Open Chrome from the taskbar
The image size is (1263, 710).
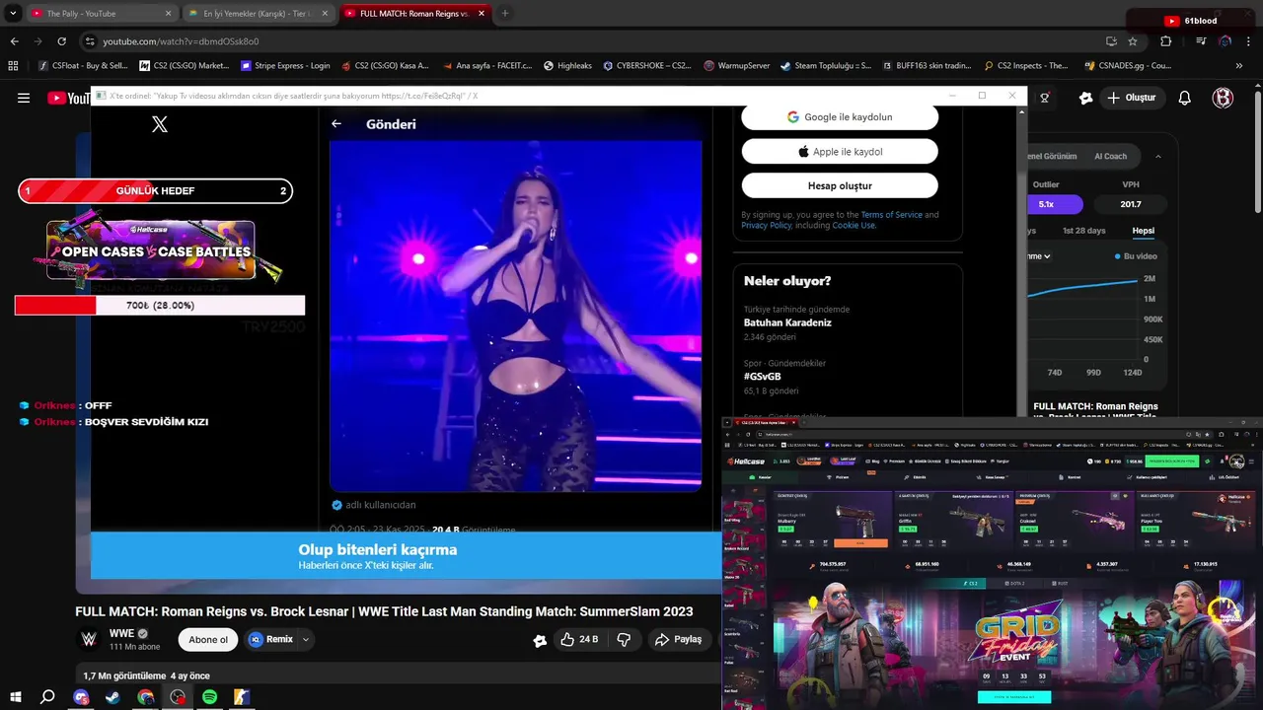(145, 697)
